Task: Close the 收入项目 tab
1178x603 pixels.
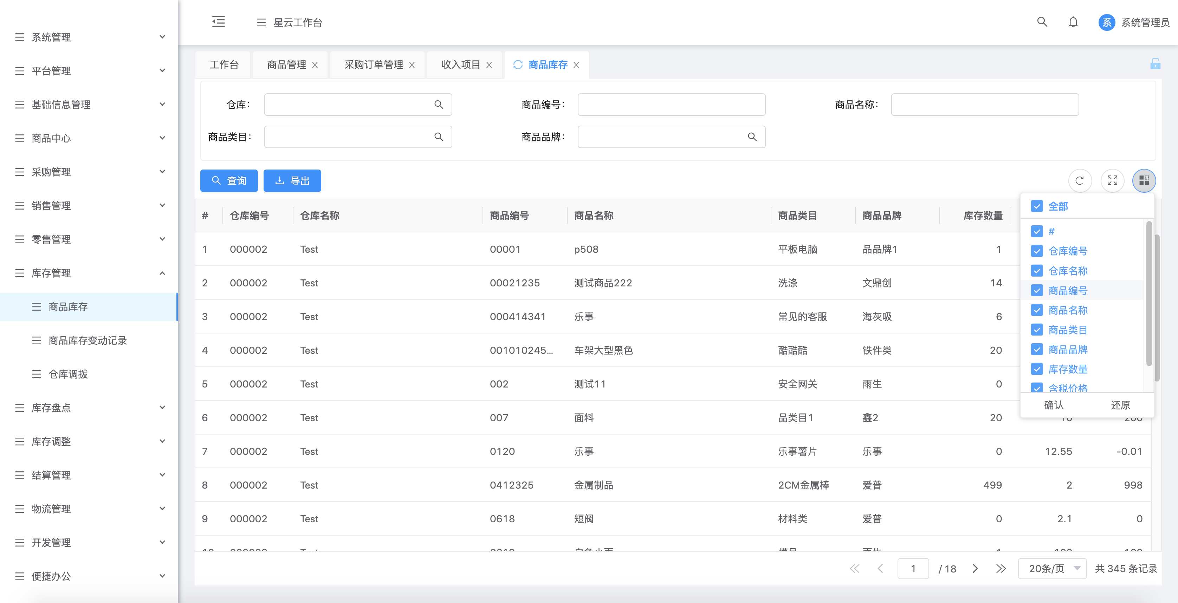Action: pos(489,65)
